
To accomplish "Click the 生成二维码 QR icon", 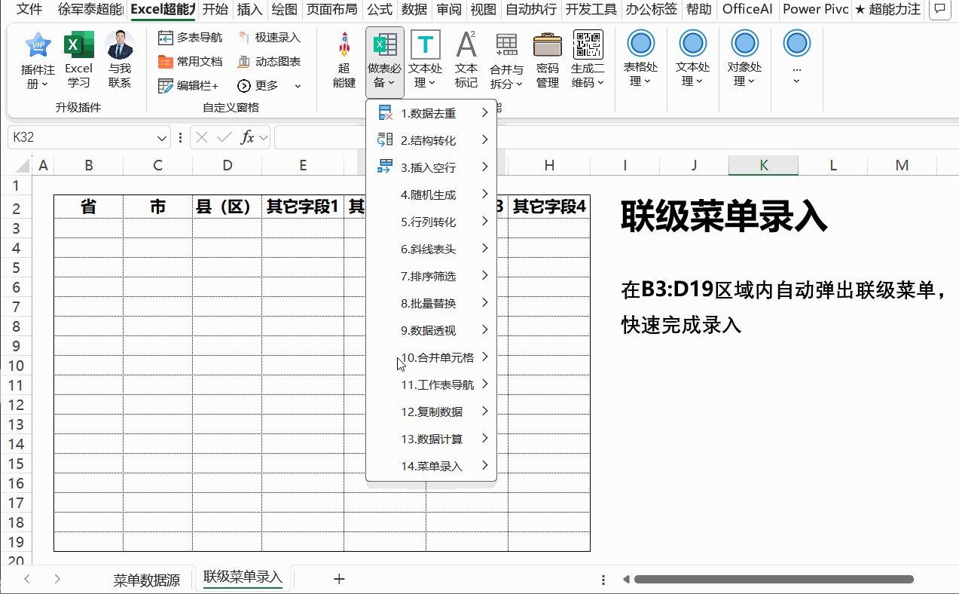I will [588, 45].
